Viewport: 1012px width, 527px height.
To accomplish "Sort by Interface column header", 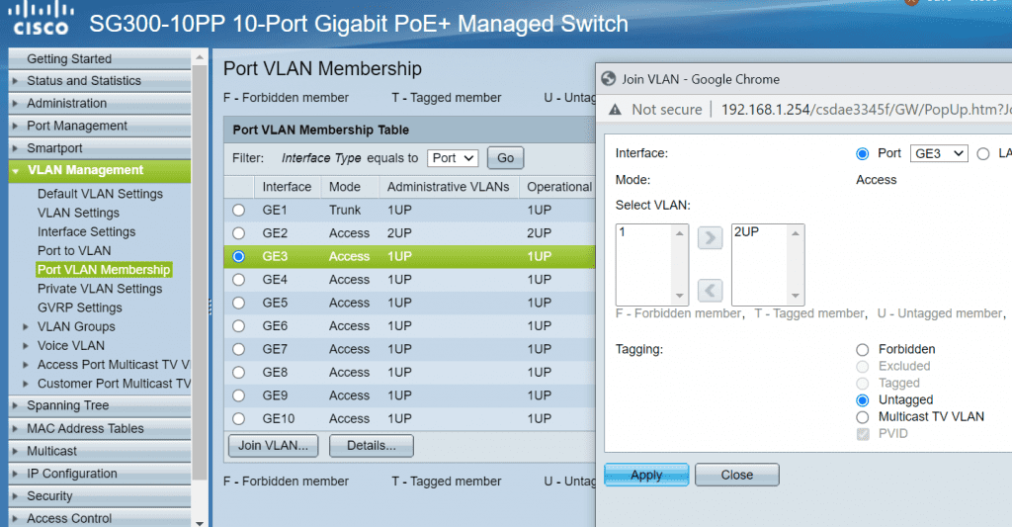I will pos(287,187).
